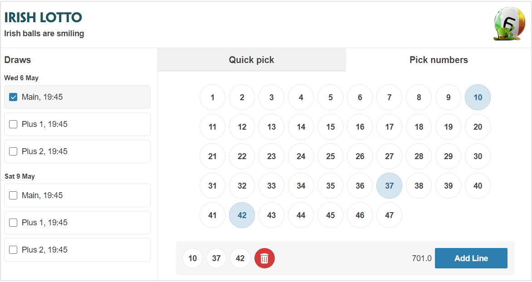Click the IRISH LOTTO heading
532x282 pixels.
tap(42, 17)
